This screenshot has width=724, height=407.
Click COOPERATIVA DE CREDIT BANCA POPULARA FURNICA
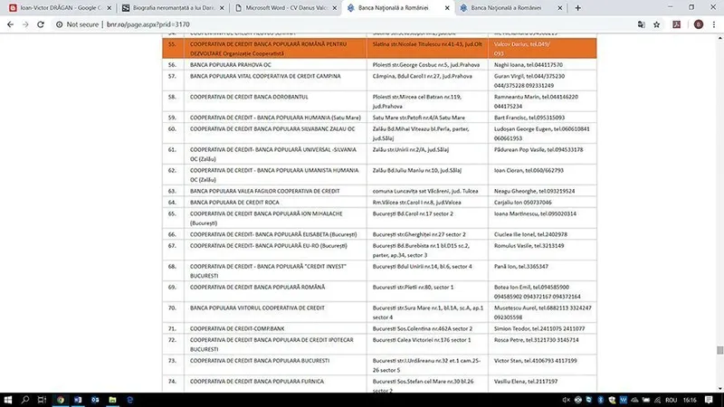(x=257, y=381)
